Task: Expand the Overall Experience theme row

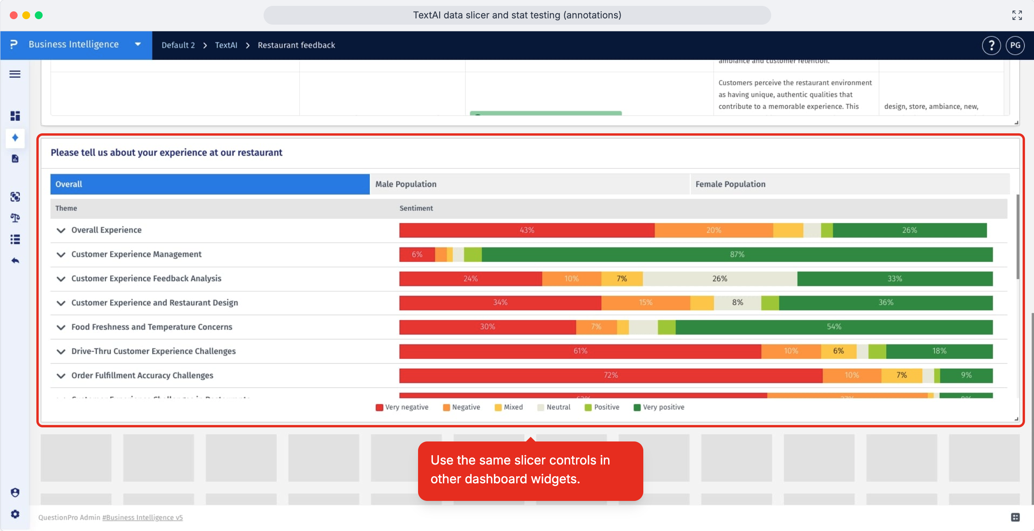Action: pos(61,230)
